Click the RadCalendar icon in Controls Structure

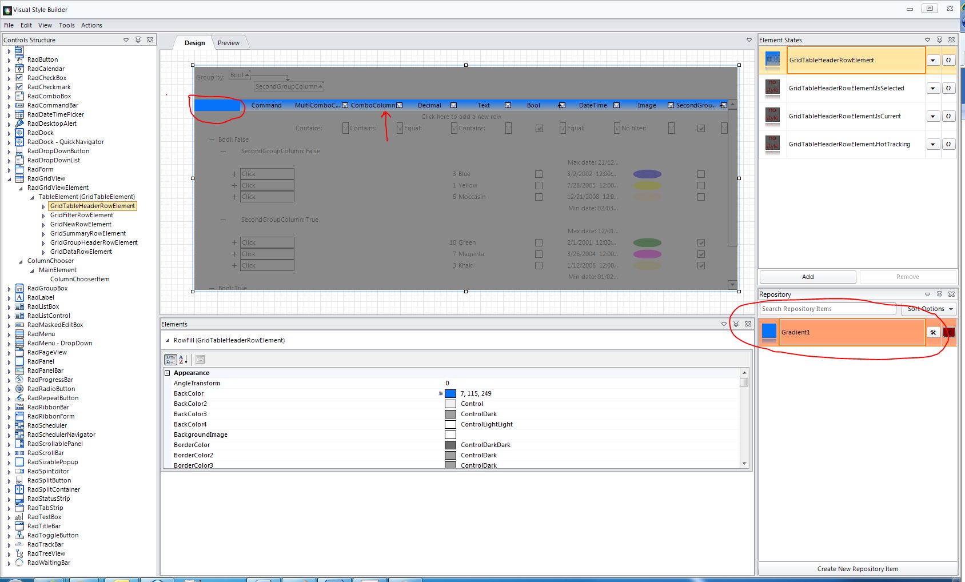click(19, 69)
